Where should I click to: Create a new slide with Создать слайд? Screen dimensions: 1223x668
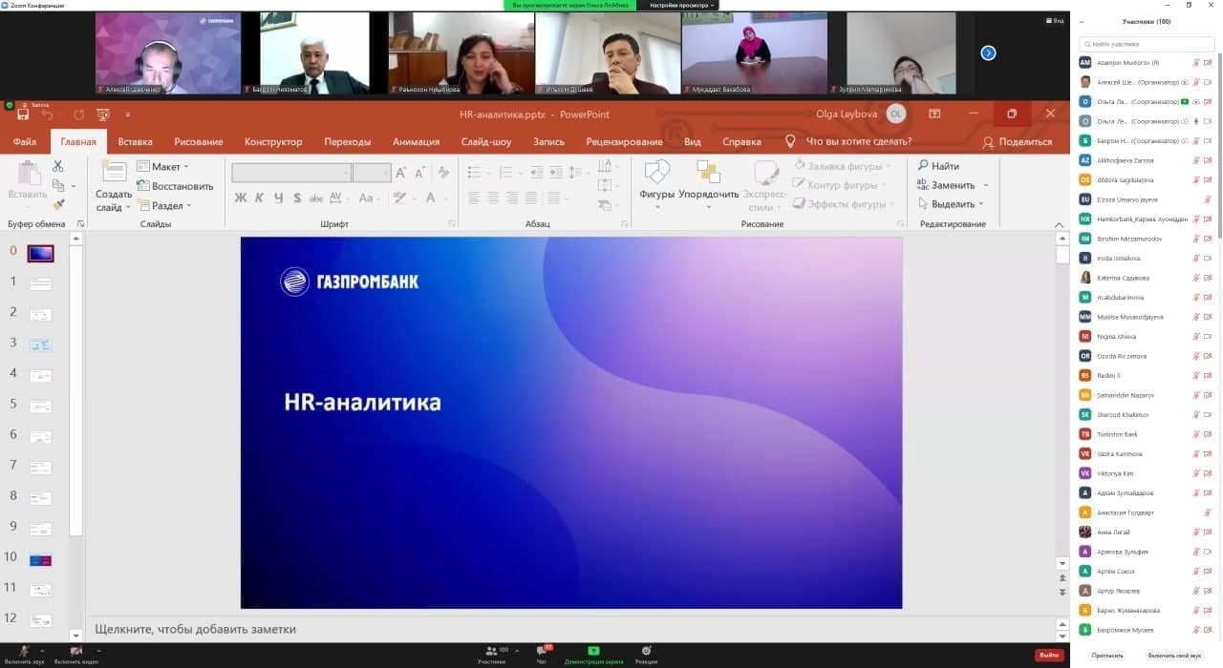pyautogui.click(x=114, y=185)
